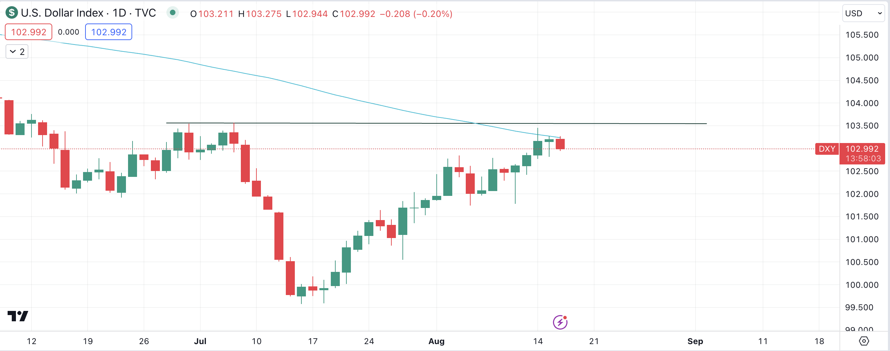Click the Sep date label on time axis
Screen dimensions: 890x351
click(x=695, y=341)
